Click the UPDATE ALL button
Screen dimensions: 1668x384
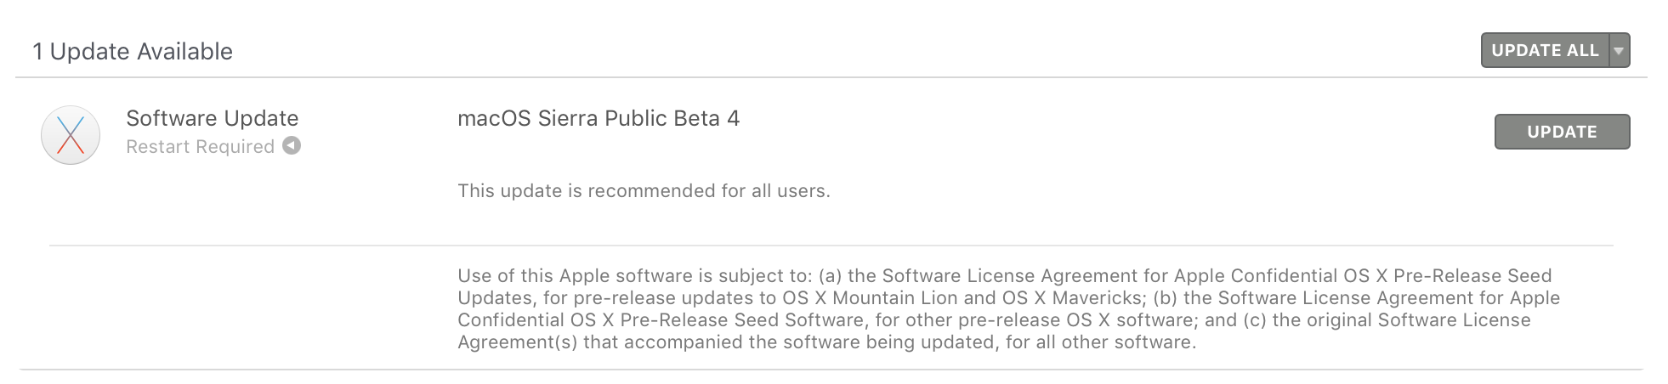[x=1544, y=50]
